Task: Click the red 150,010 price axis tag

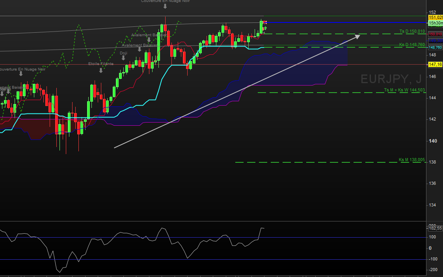Action: 435,34
